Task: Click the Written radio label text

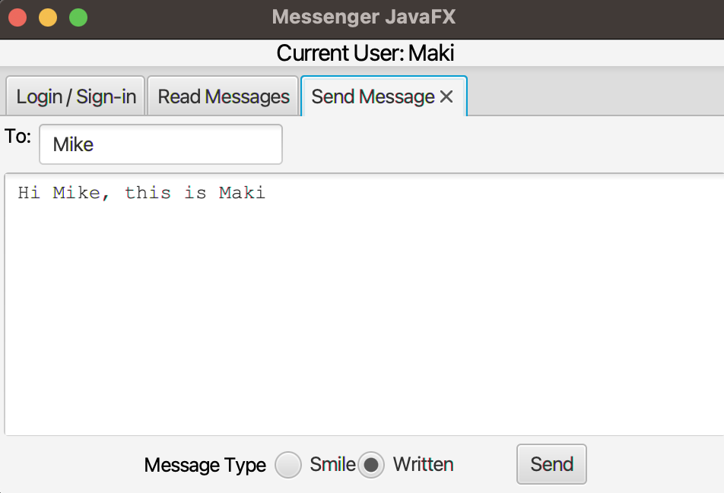Action: click(423, 464)
